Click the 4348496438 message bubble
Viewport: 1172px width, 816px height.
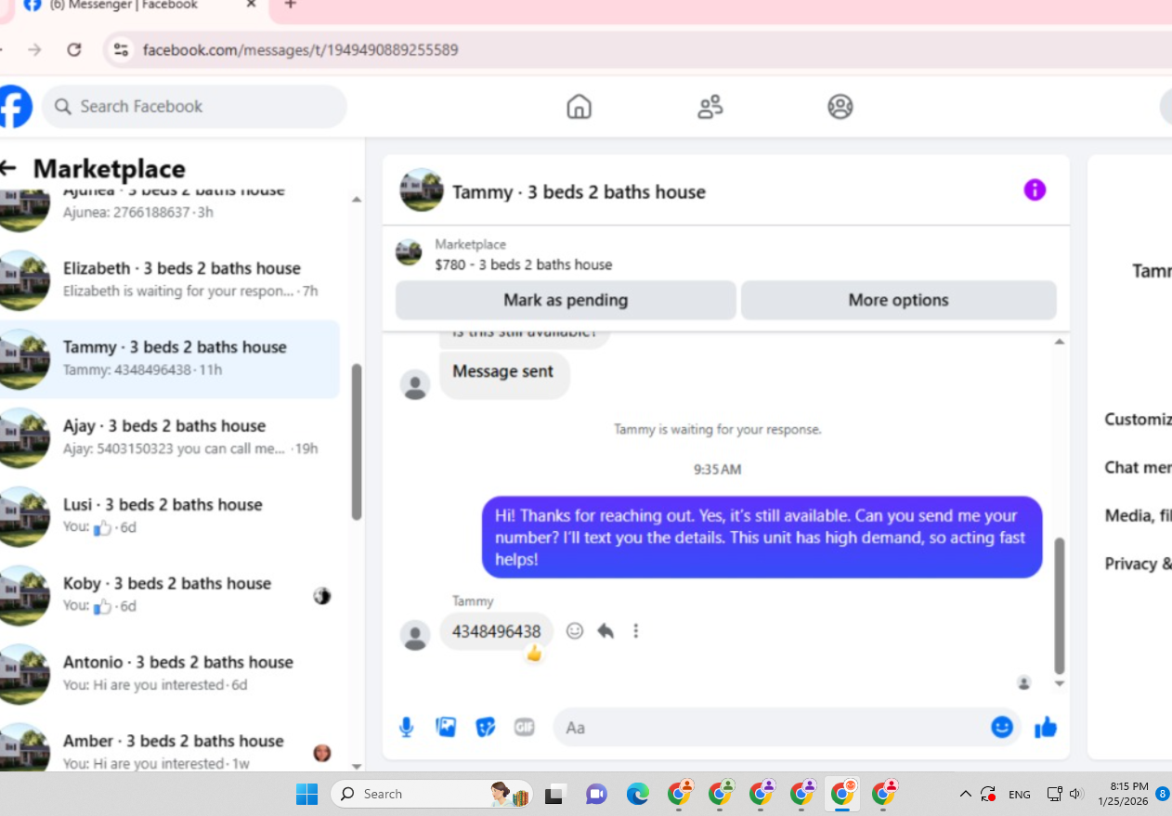point(497,631)
